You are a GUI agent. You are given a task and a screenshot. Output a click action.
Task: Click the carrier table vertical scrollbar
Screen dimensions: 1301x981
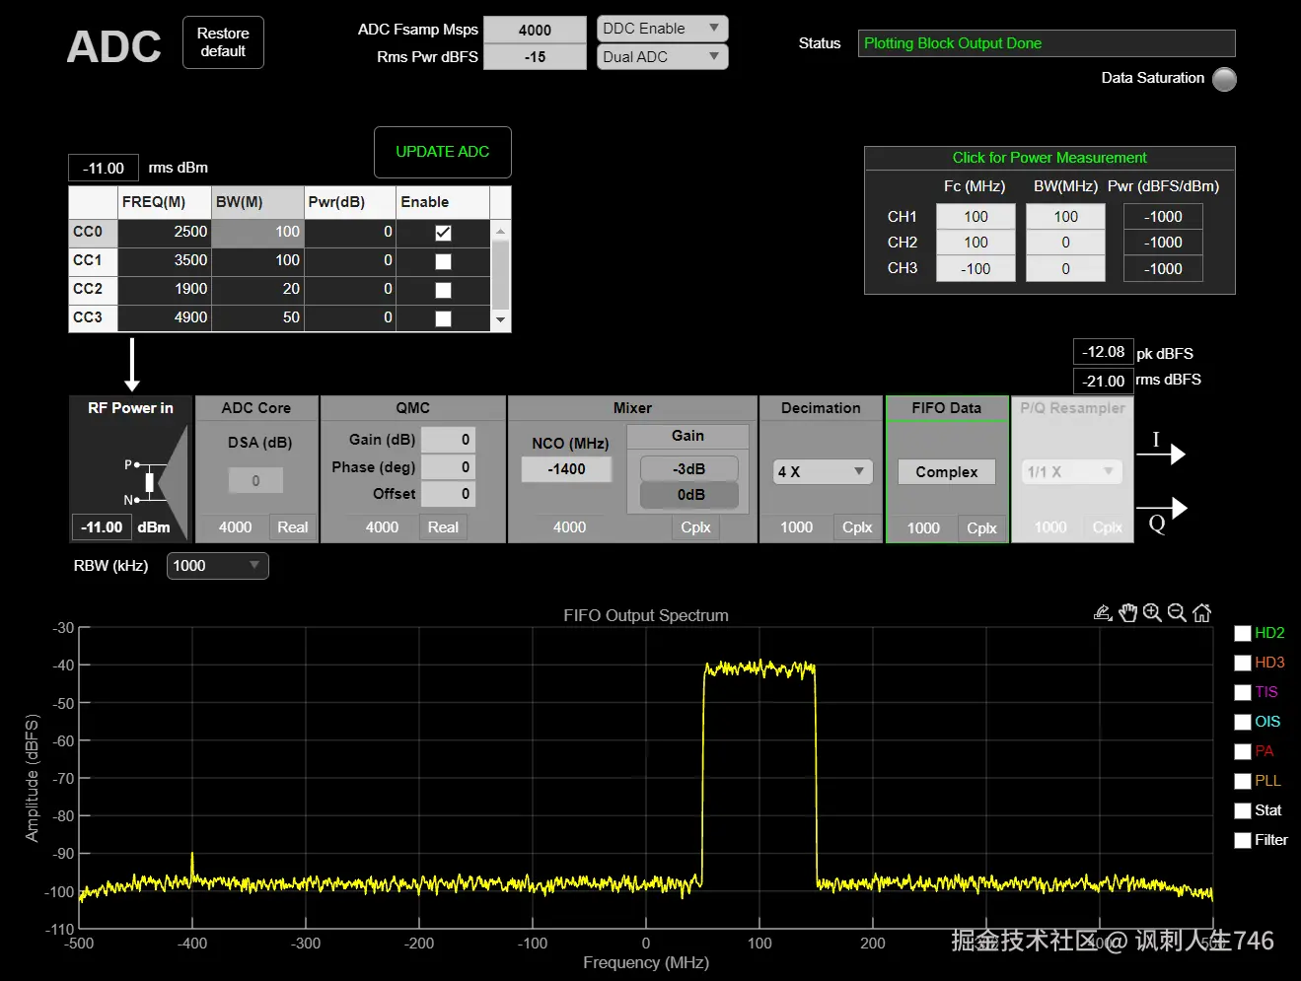click(x=500, y=276)
